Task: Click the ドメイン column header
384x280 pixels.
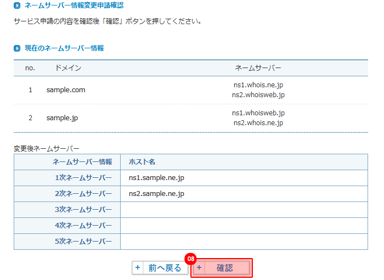Action: coord(68,68)
